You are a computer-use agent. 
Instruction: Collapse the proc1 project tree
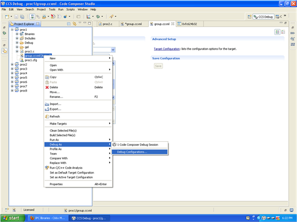12,30
